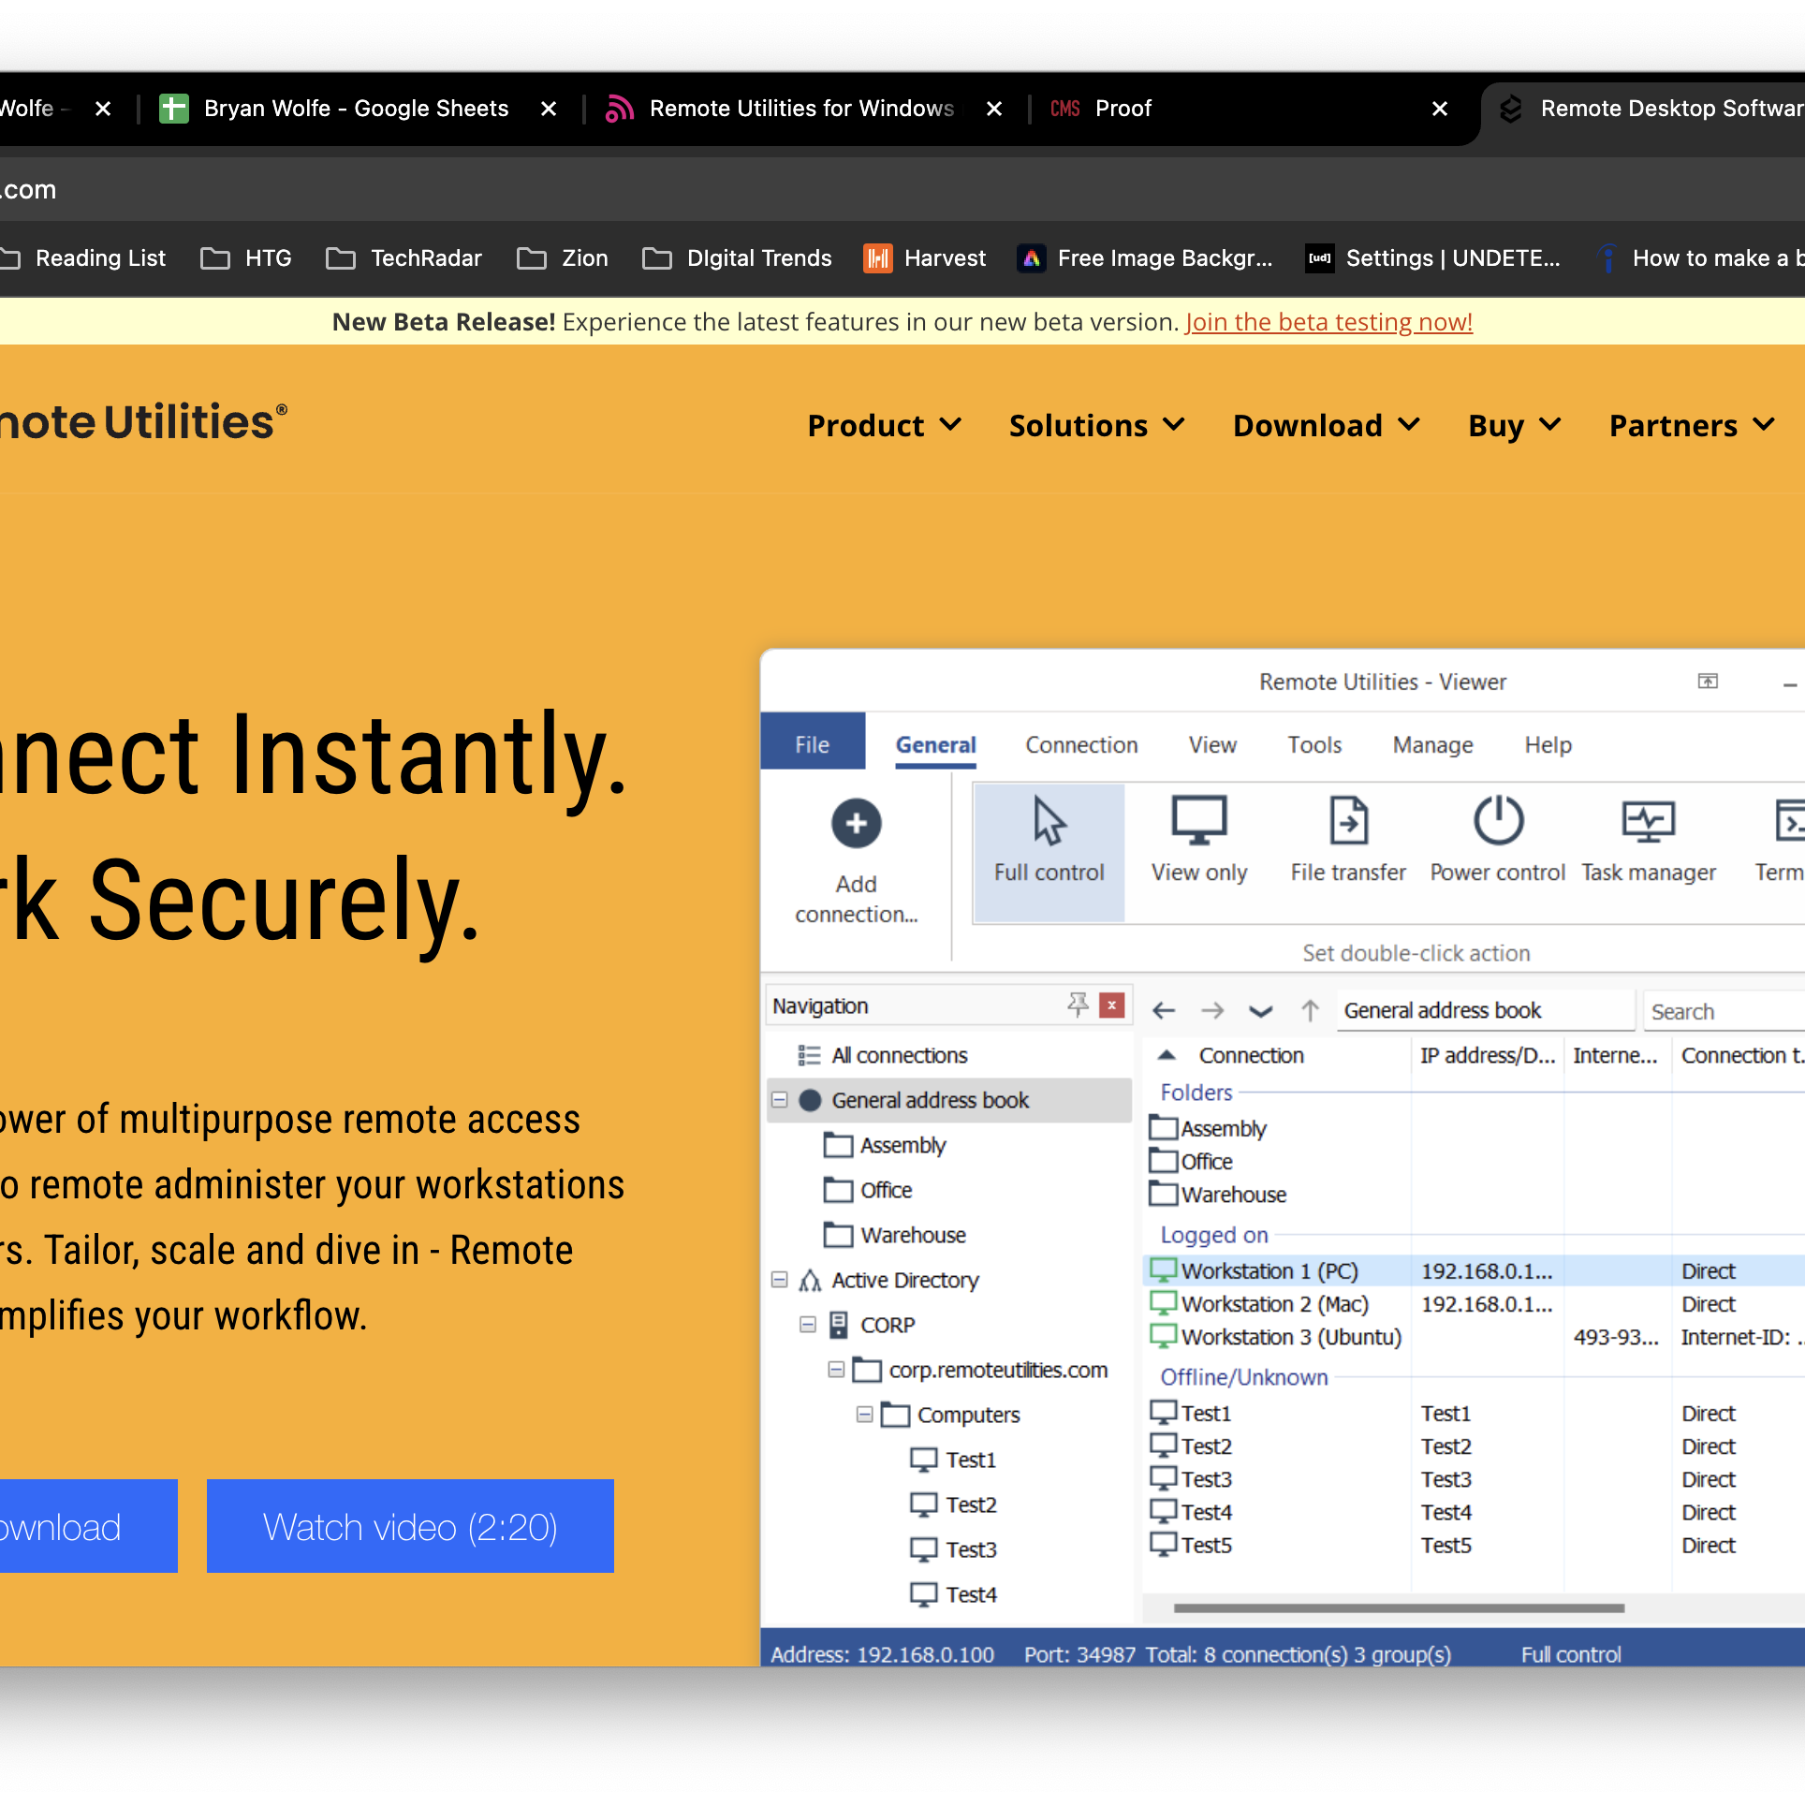Open the File transfer icon

coord(1348,820)
